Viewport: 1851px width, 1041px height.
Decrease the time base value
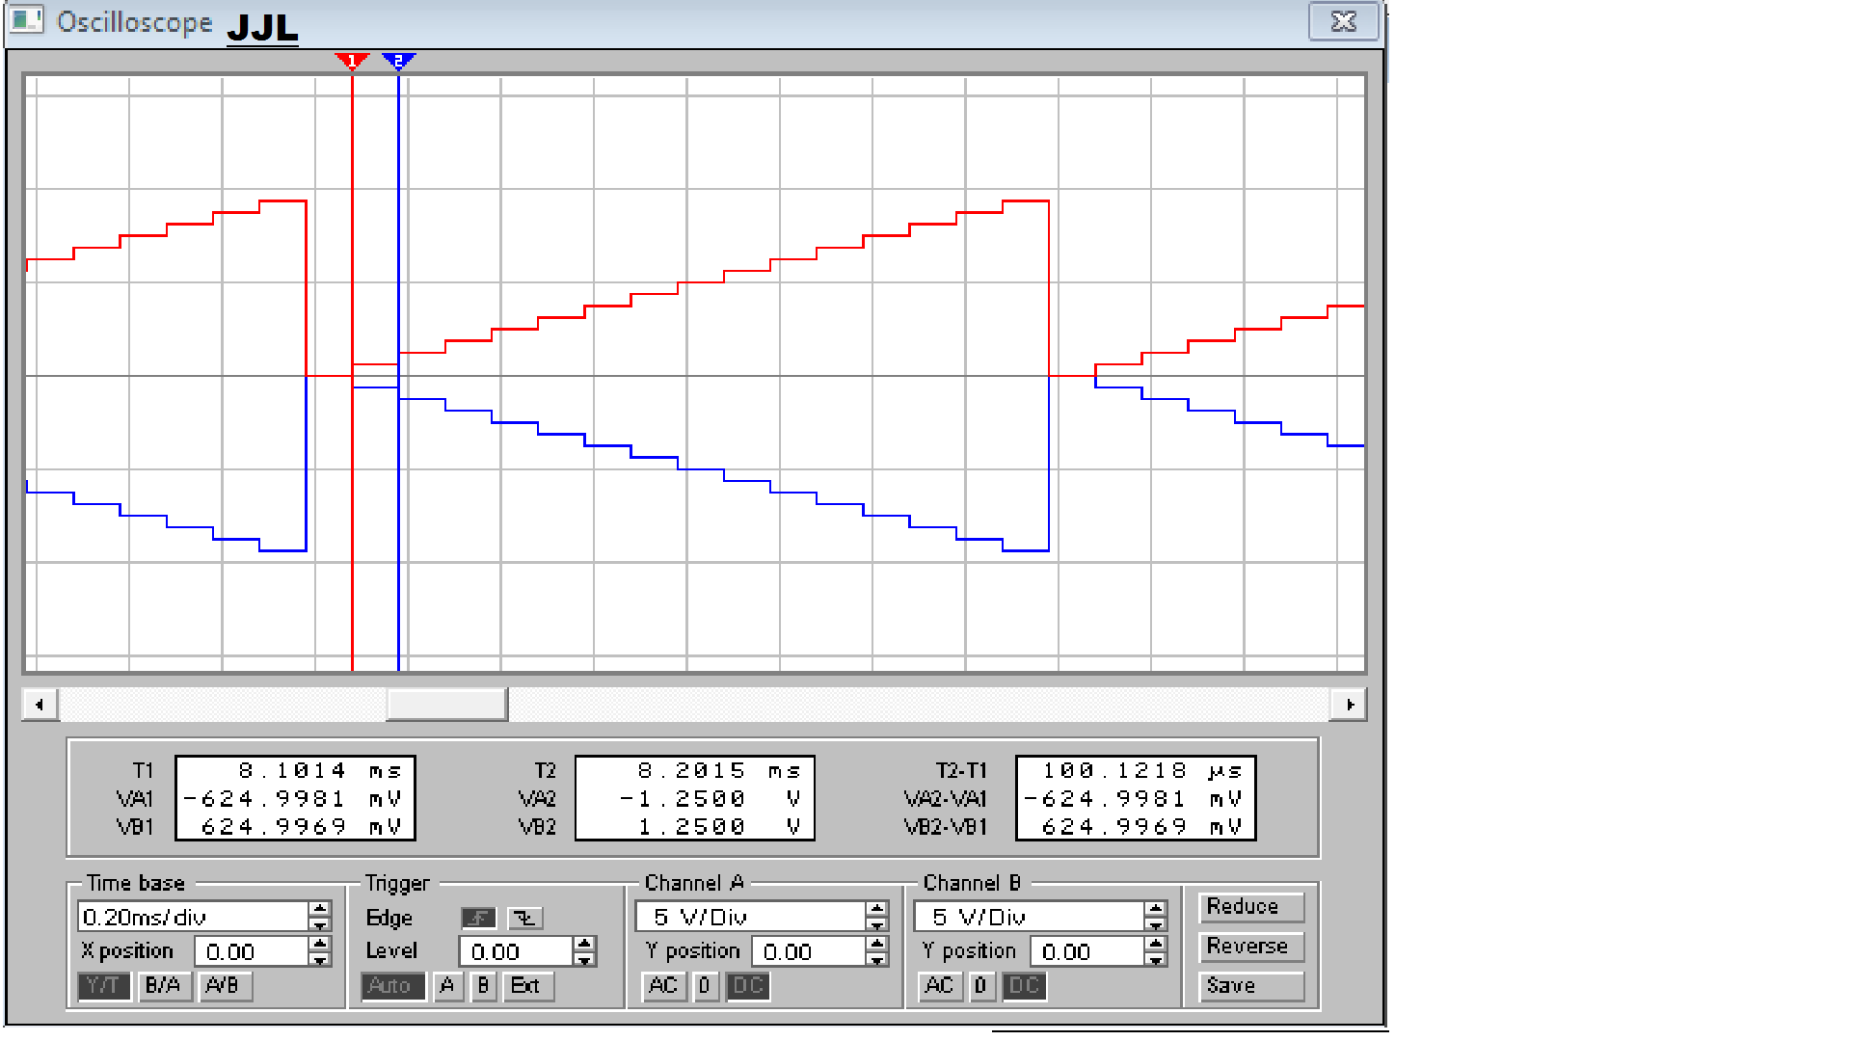point(320,923)
